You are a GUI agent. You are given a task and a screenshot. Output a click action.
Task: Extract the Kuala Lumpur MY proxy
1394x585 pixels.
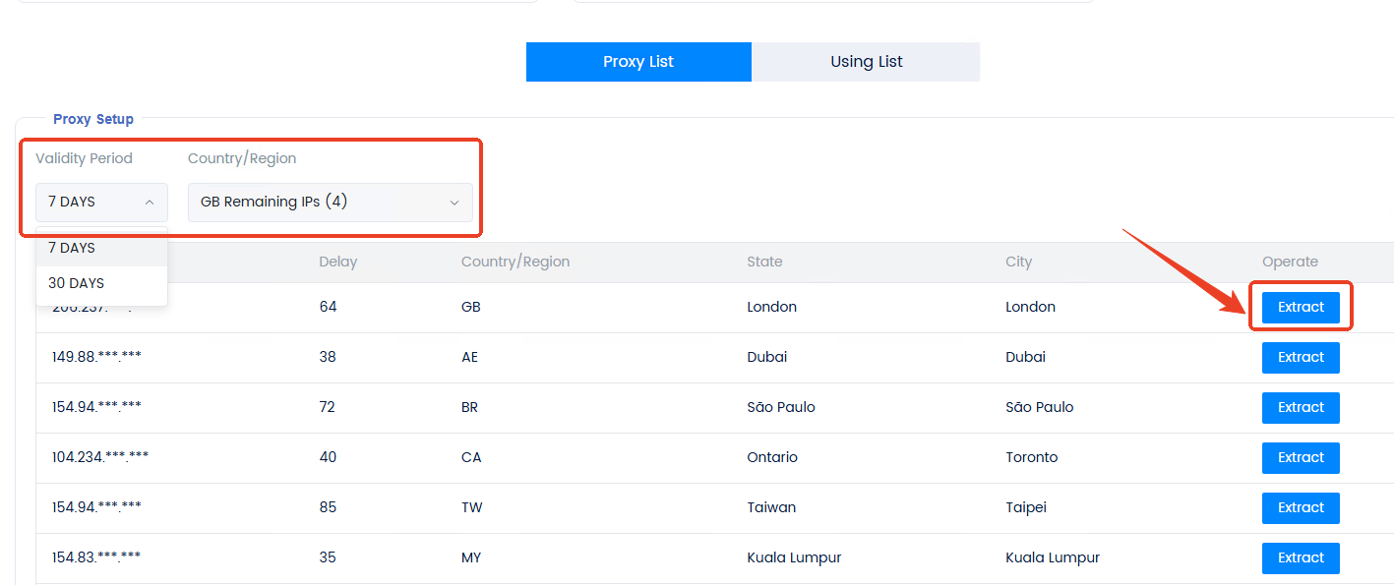point(1301,557)
